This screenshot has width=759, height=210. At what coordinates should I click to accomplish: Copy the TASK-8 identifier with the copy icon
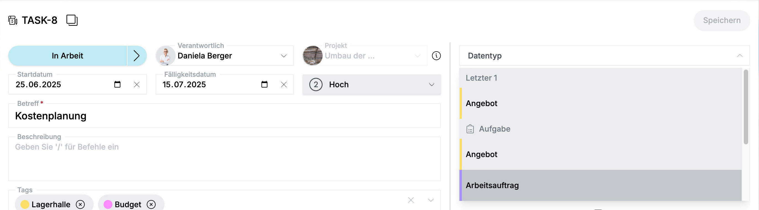[x=72, y=20]
